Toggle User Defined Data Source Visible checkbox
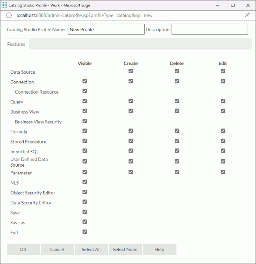256x264 pixels. point(85,161)
